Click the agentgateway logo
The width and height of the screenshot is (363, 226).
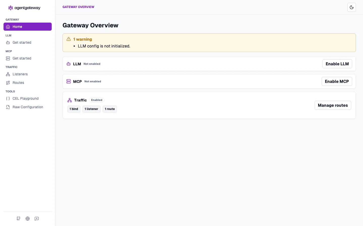click(24, 8)
